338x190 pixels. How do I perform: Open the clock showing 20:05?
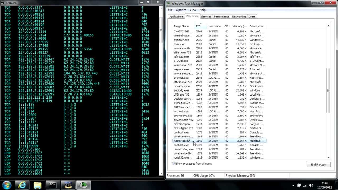325,185
